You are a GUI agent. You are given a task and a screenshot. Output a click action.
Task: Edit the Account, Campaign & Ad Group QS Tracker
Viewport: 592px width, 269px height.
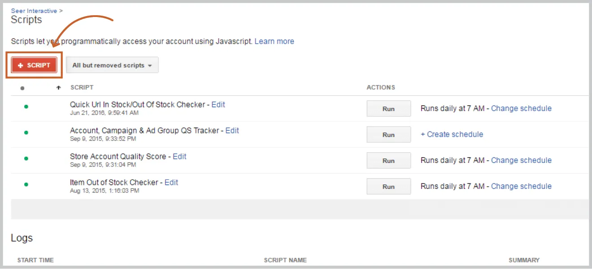(232, 130)
